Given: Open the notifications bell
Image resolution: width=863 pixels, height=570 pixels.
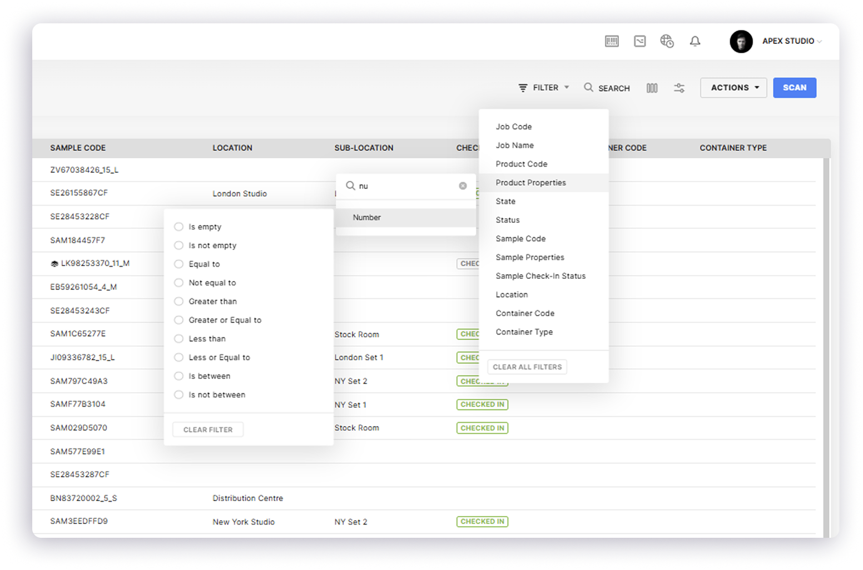Looking at the screenshot, I should (x=695, y=41).
